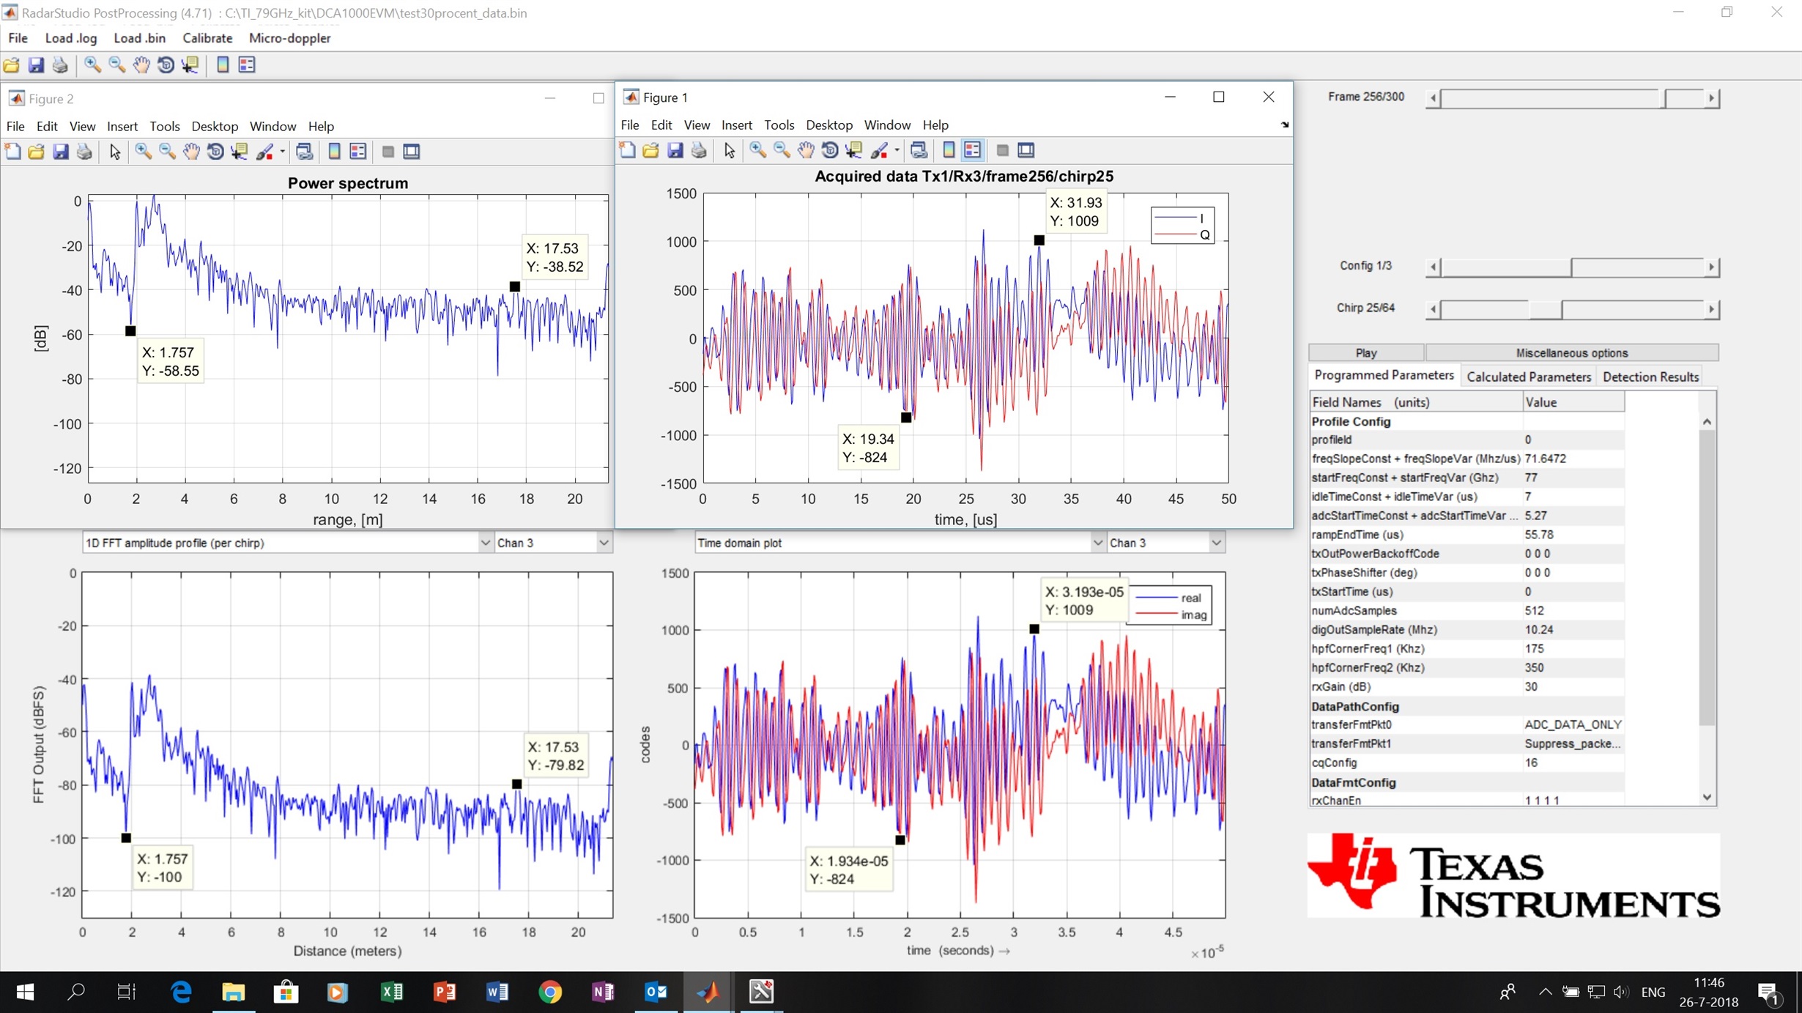
Task: Click show plot tools icon in Figure 2 toolbar
Action: click(412, 152)
